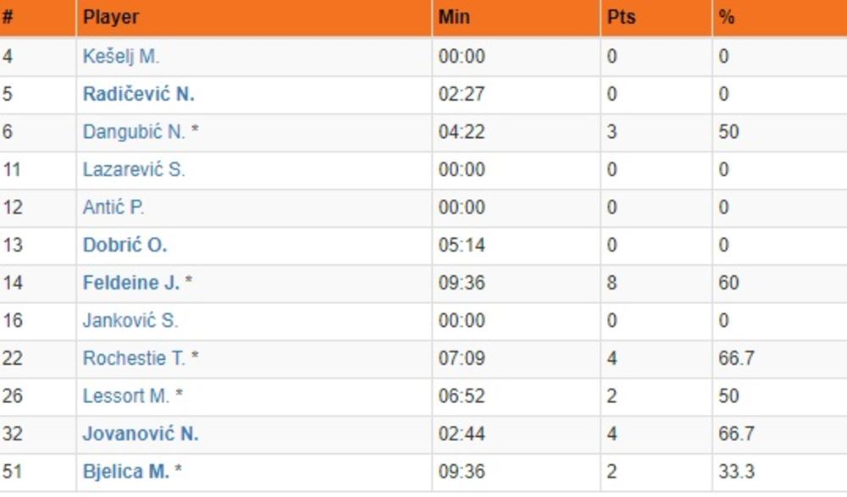The image size is (847, 497).
Task: Select Feldeine's 09:36 minutes cell
Action: click(462, 283)
